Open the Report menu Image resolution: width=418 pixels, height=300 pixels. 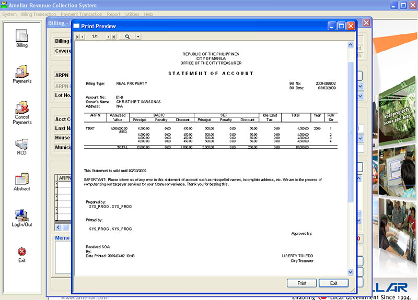[x=114, y=14]
